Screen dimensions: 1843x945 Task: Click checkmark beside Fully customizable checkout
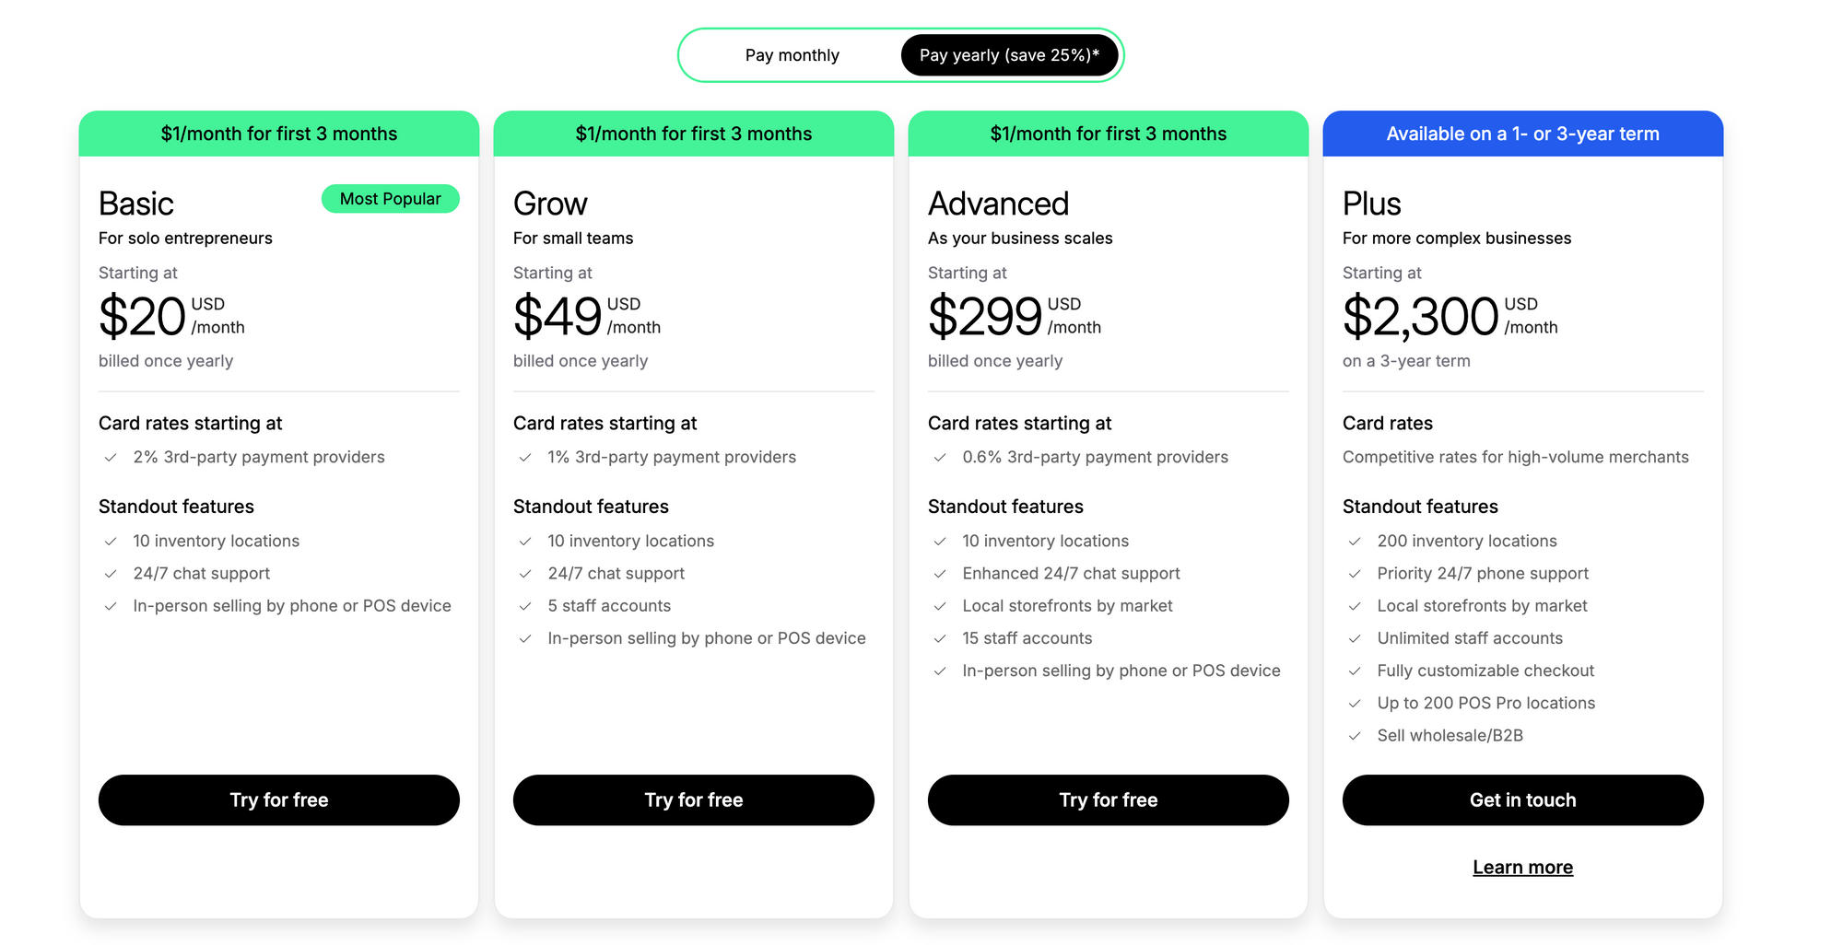click(x=1355, y=671)
